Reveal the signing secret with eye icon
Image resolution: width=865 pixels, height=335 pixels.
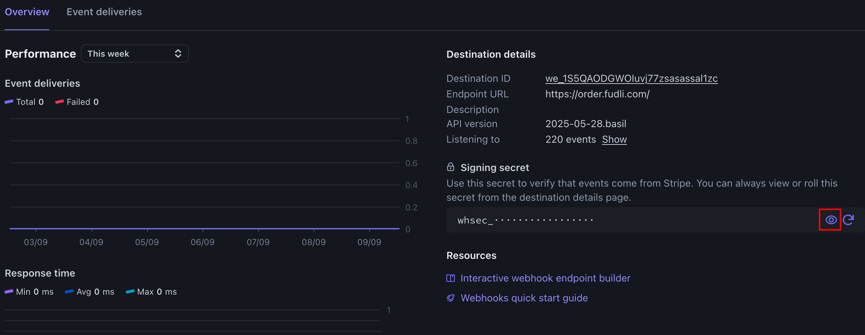831,220
